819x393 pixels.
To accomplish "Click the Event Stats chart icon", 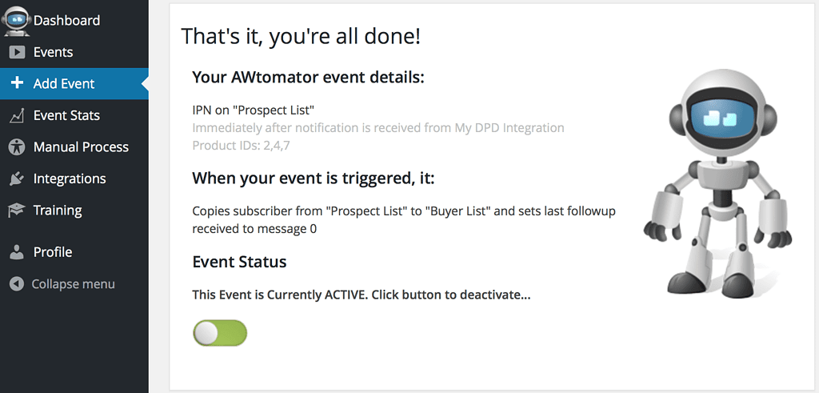I will [x=17, y=115].
